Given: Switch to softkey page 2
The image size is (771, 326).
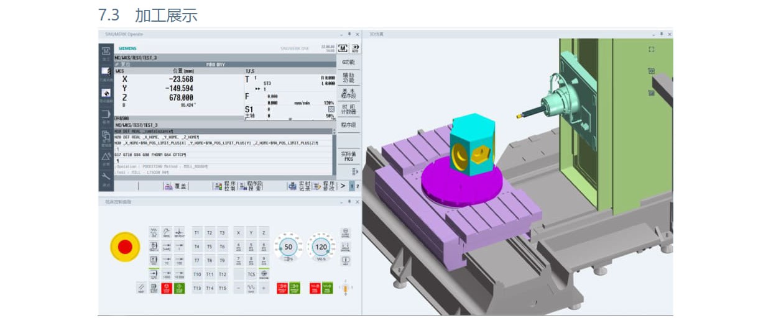Looking at the screenshot, I should pyautogui.click(x=358, y=186).
